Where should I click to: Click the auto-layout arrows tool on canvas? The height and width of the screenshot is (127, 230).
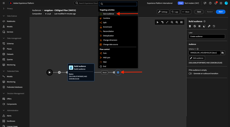click(162, 22)
